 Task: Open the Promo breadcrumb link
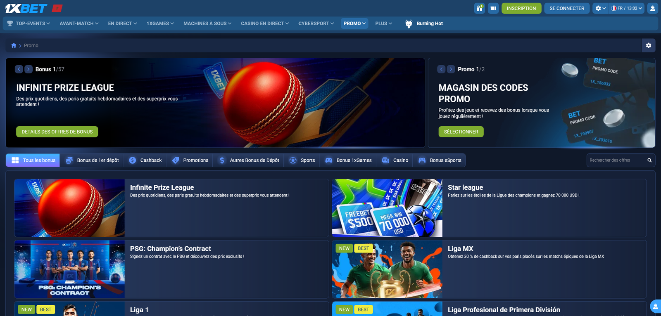(31, 45)
